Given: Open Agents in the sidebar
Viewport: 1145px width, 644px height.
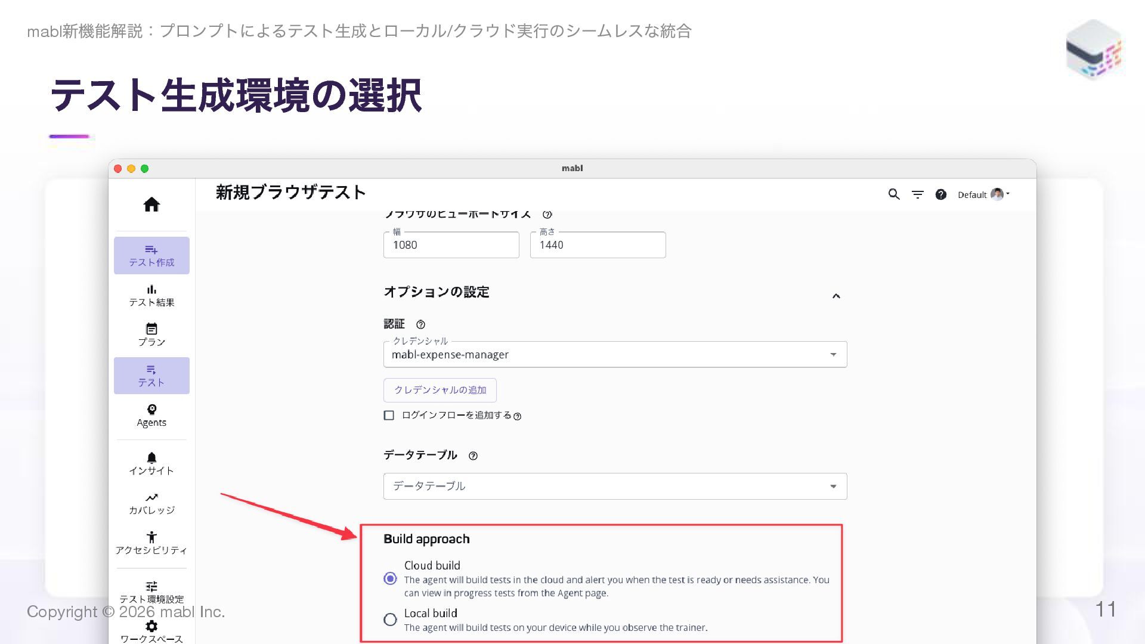Looking at the screenshot, I should [x=151, y=415].
